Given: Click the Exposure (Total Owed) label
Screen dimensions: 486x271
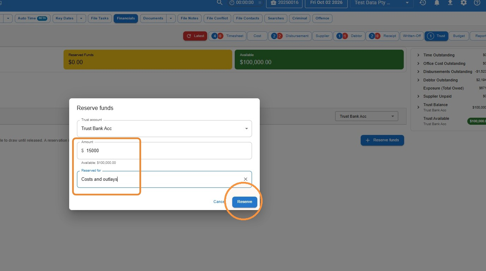Looking at the screenshot, I should click(443, 88).
